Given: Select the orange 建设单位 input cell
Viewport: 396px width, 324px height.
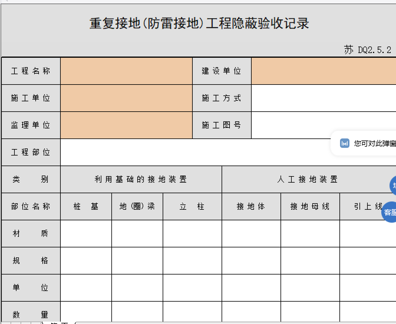Looking at the screenshot, I should (323, 71).
